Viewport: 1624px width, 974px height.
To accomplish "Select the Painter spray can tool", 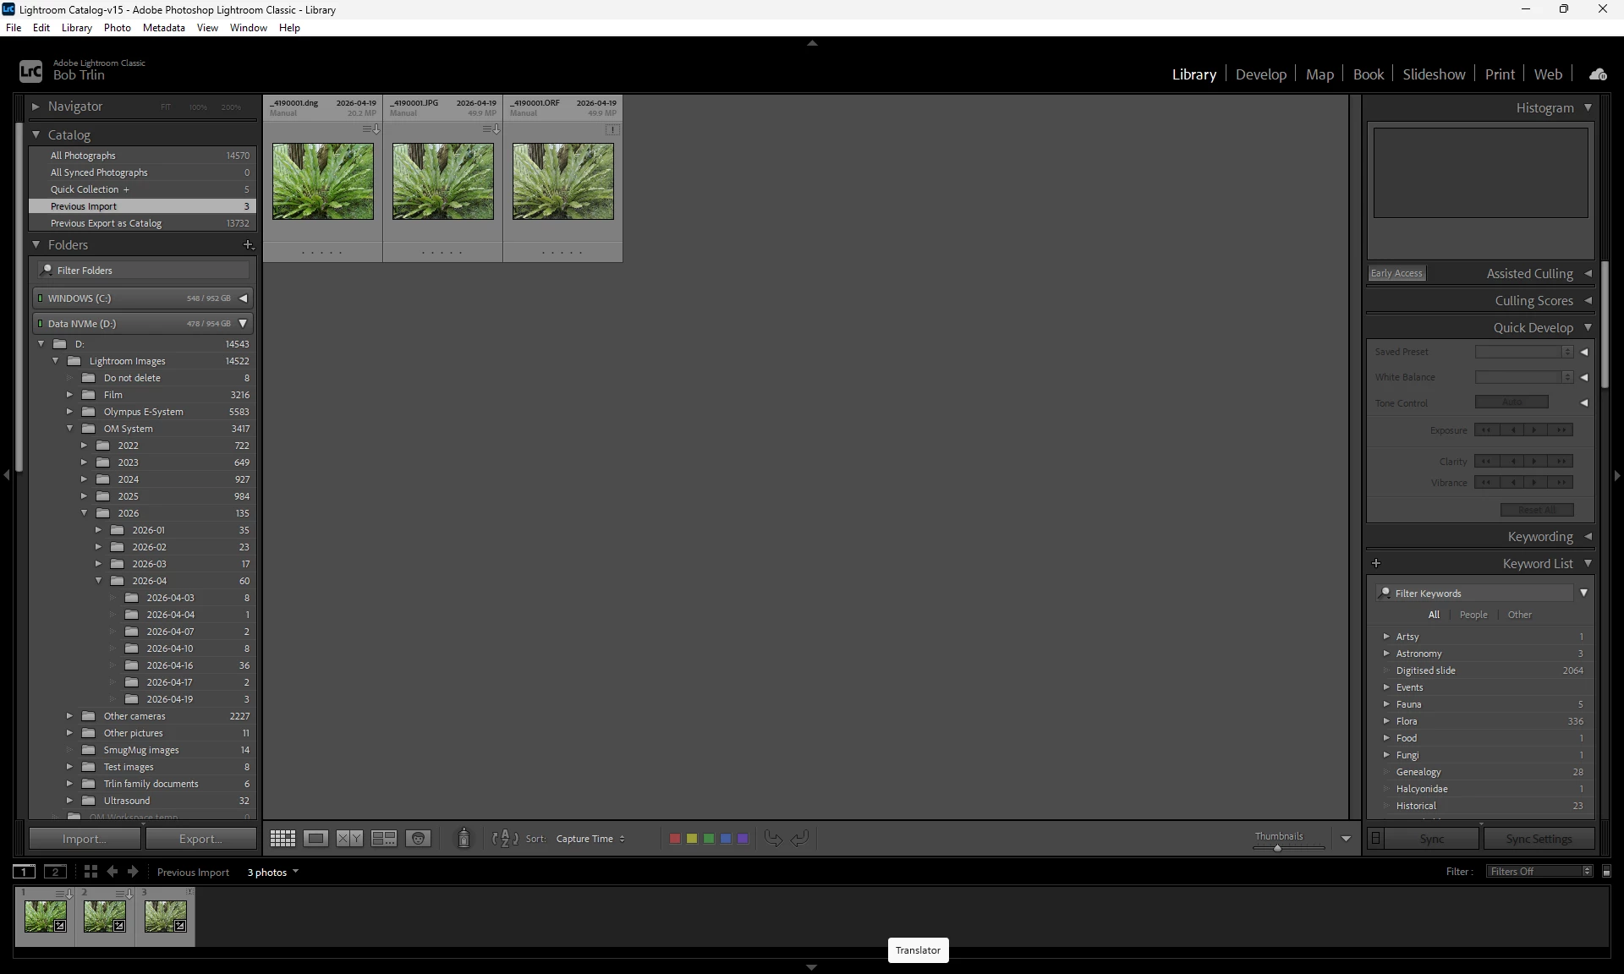I will point(464,838).
